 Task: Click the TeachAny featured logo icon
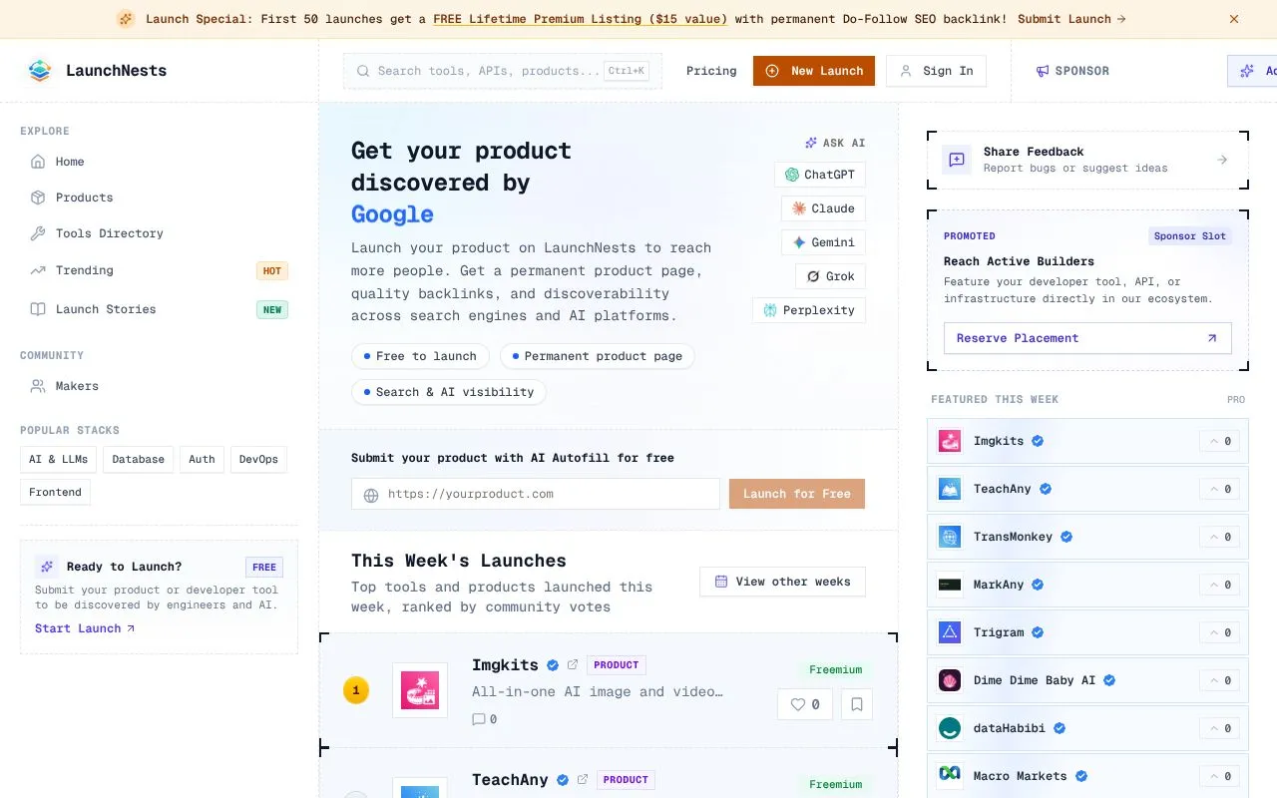pyautogui.click(x=950, y=489)
